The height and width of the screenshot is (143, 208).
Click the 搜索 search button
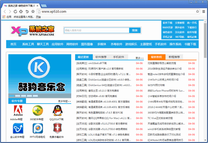coord(135,30)
